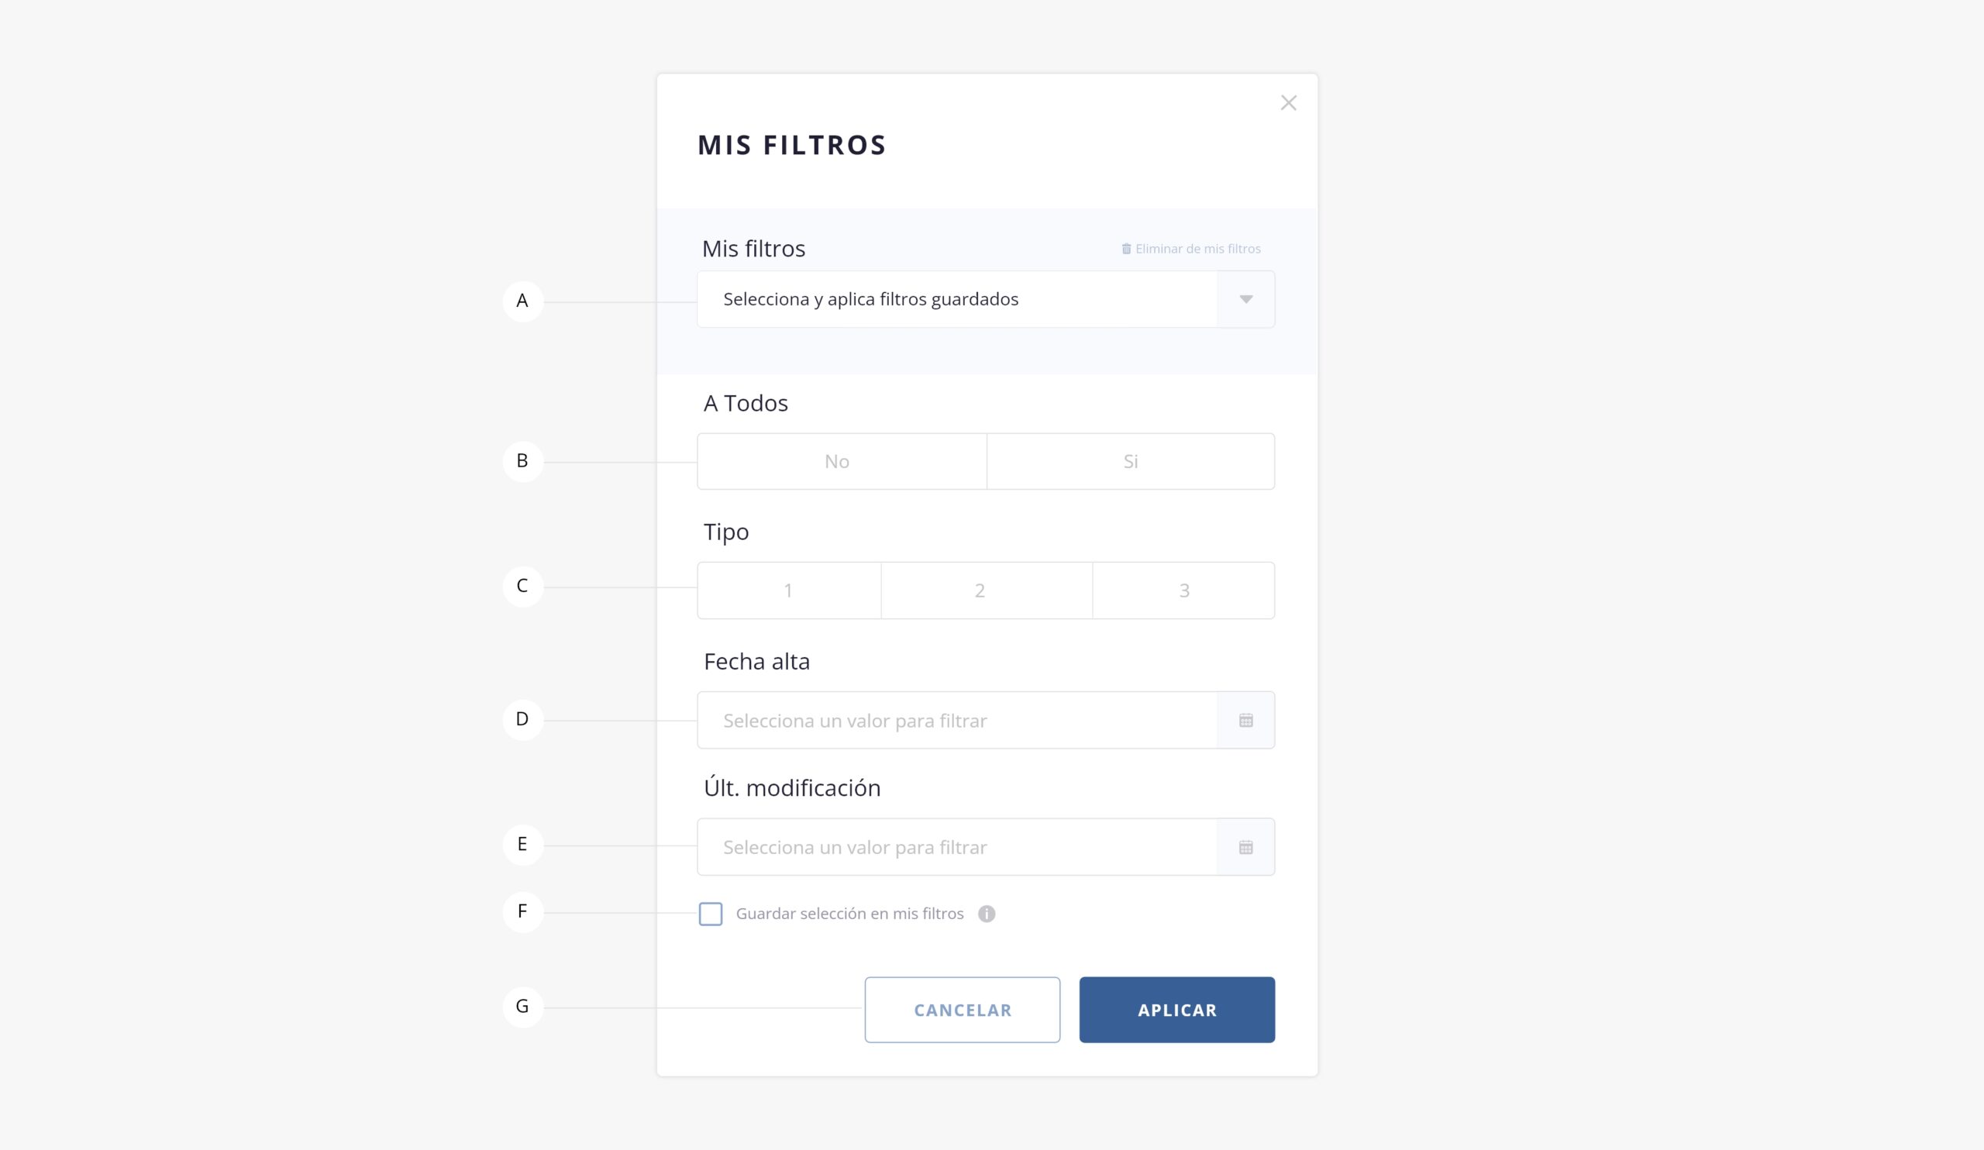Click the annotation marker labeled G
The width and height of the screenshot is (1984, 1150).
523,1007
